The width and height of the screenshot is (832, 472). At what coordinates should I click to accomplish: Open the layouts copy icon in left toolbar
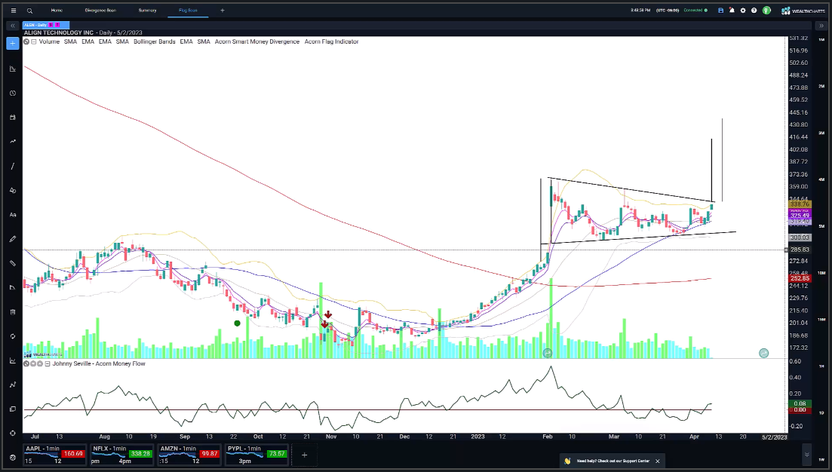tap(13, 409)
